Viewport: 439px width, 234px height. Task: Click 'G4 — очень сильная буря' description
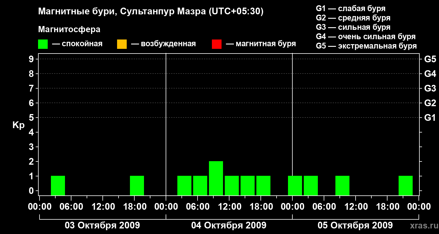(x=366, y=37)
